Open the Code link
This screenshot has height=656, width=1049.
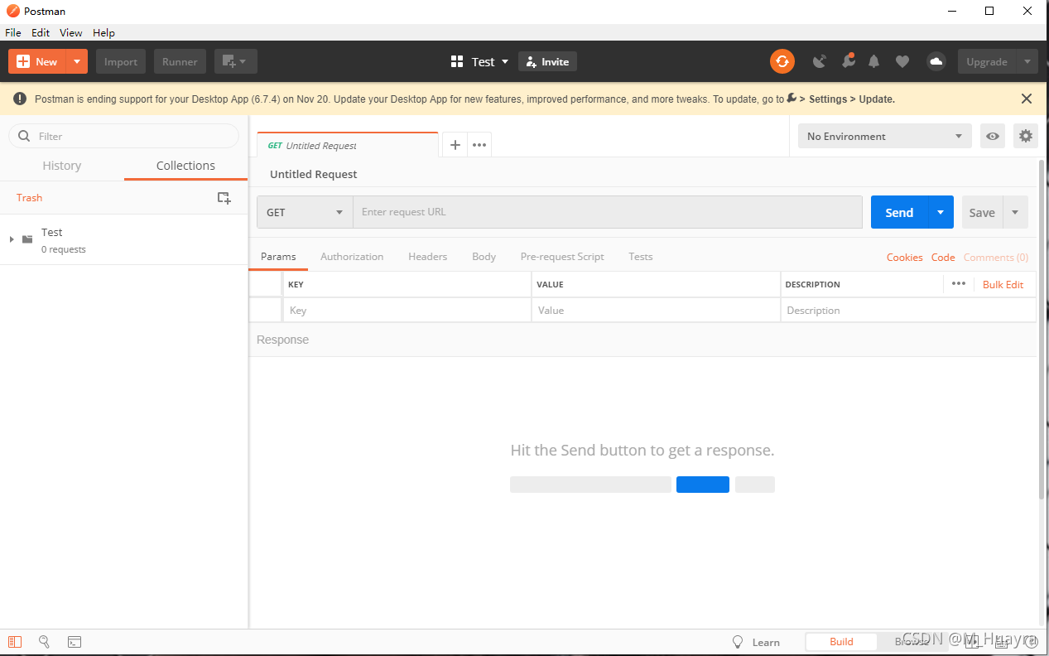coord(943,258)
